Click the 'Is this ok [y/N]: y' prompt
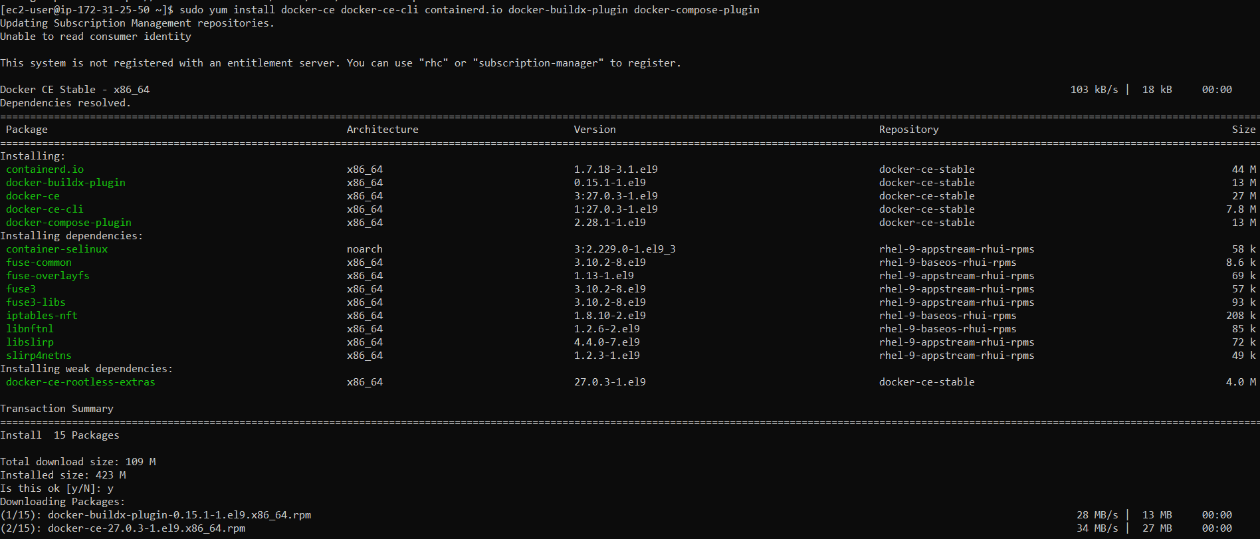This screenshot has width=1260, height=539. [56, 488]
